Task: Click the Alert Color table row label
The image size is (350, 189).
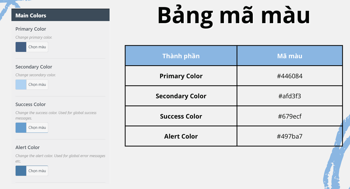Action: pyautogui.click(x=181, y=136)
